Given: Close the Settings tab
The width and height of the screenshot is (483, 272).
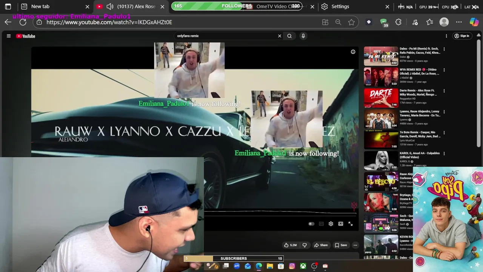Looking at the screenshot, I should [x=387, y=6].
